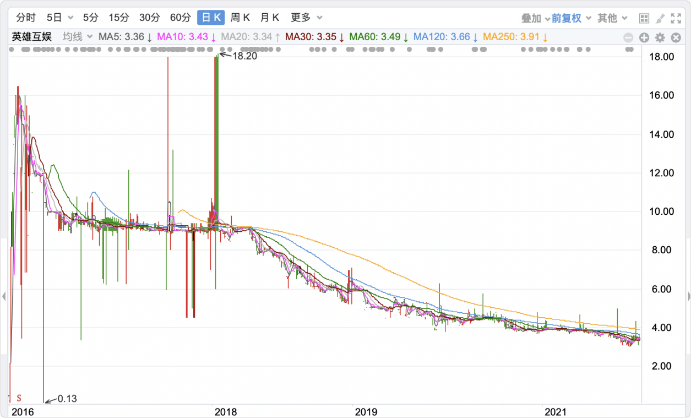Viewport: 691px width, 418px height.
Task: Expand the 更多 periods dropdown
Action: click(307, 18)
